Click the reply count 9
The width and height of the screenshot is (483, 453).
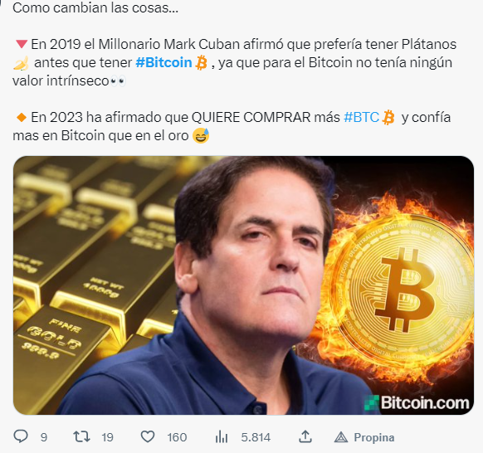pyautogui.click(x=44, y=437)
